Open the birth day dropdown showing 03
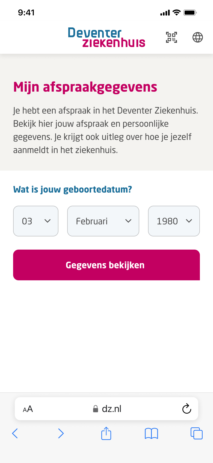This screenshot has width=213, height=463. pyautogui.click(x=36, y=221)
